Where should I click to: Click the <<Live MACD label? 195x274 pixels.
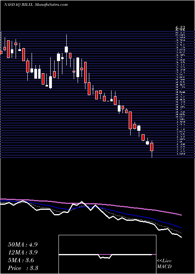point(164,263)
